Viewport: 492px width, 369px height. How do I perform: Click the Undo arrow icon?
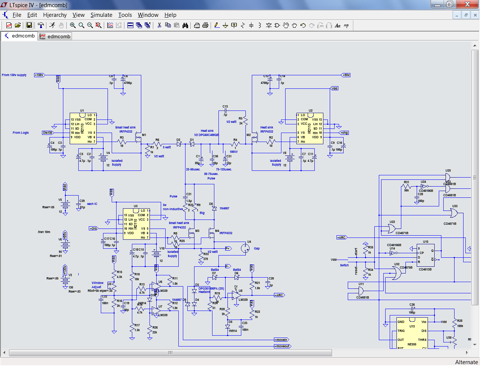tap(303, 25)
